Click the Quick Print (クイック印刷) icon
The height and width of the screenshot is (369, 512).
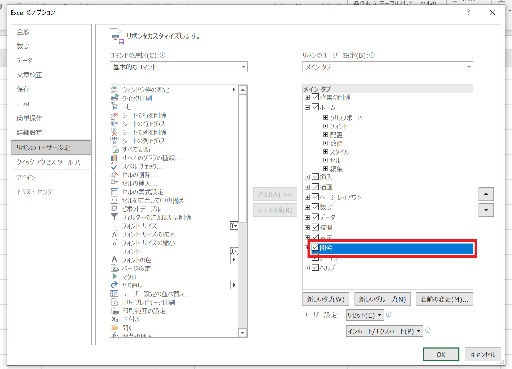(x=114, y=98)
